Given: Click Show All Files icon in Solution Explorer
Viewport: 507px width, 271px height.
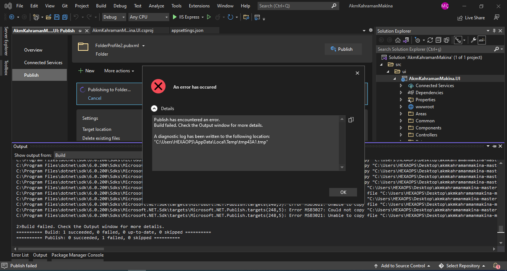Looking at the screenshot, I should tap(447, 40).
